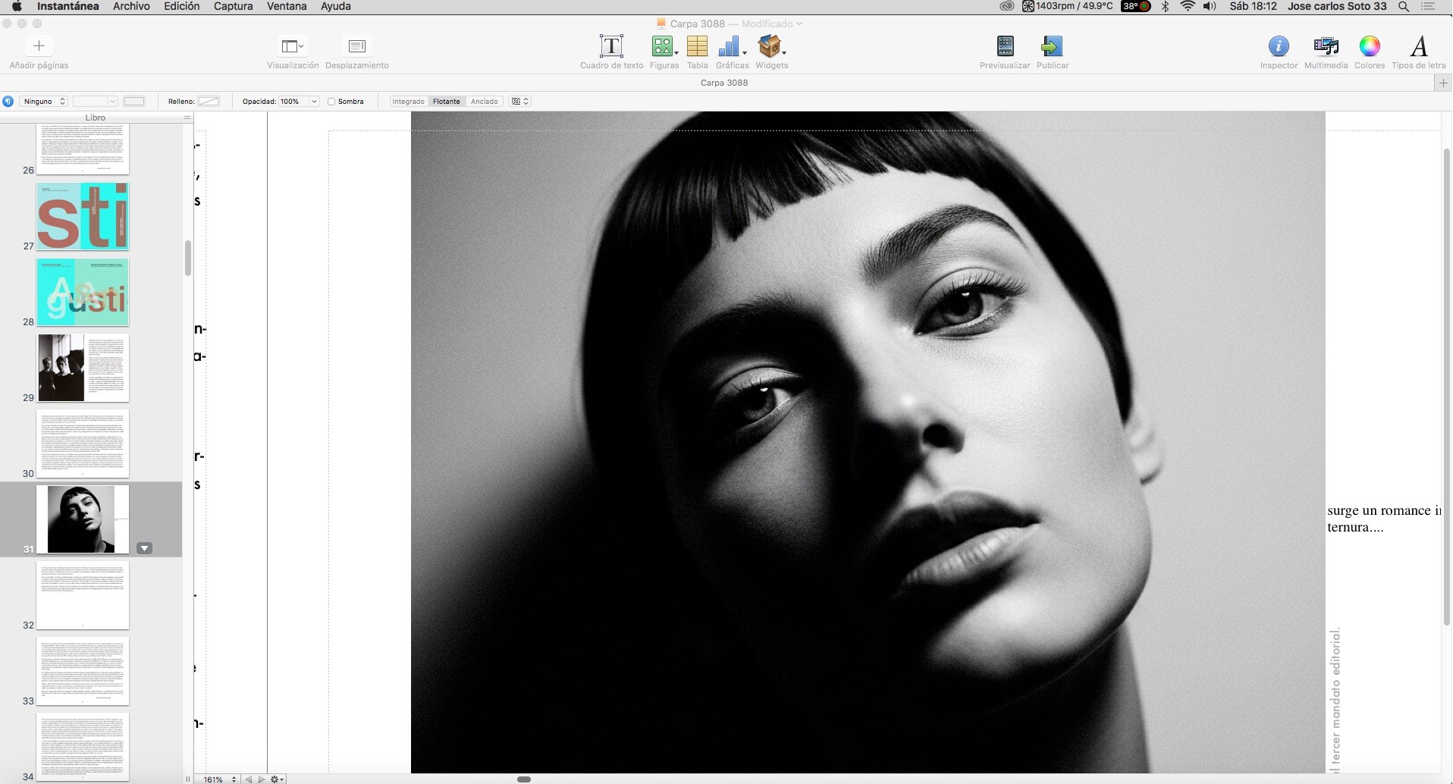Viewport: 1453px width, 784px height.
Task: Click the Sáb 18:12 clock
Action: (1253, 6)
